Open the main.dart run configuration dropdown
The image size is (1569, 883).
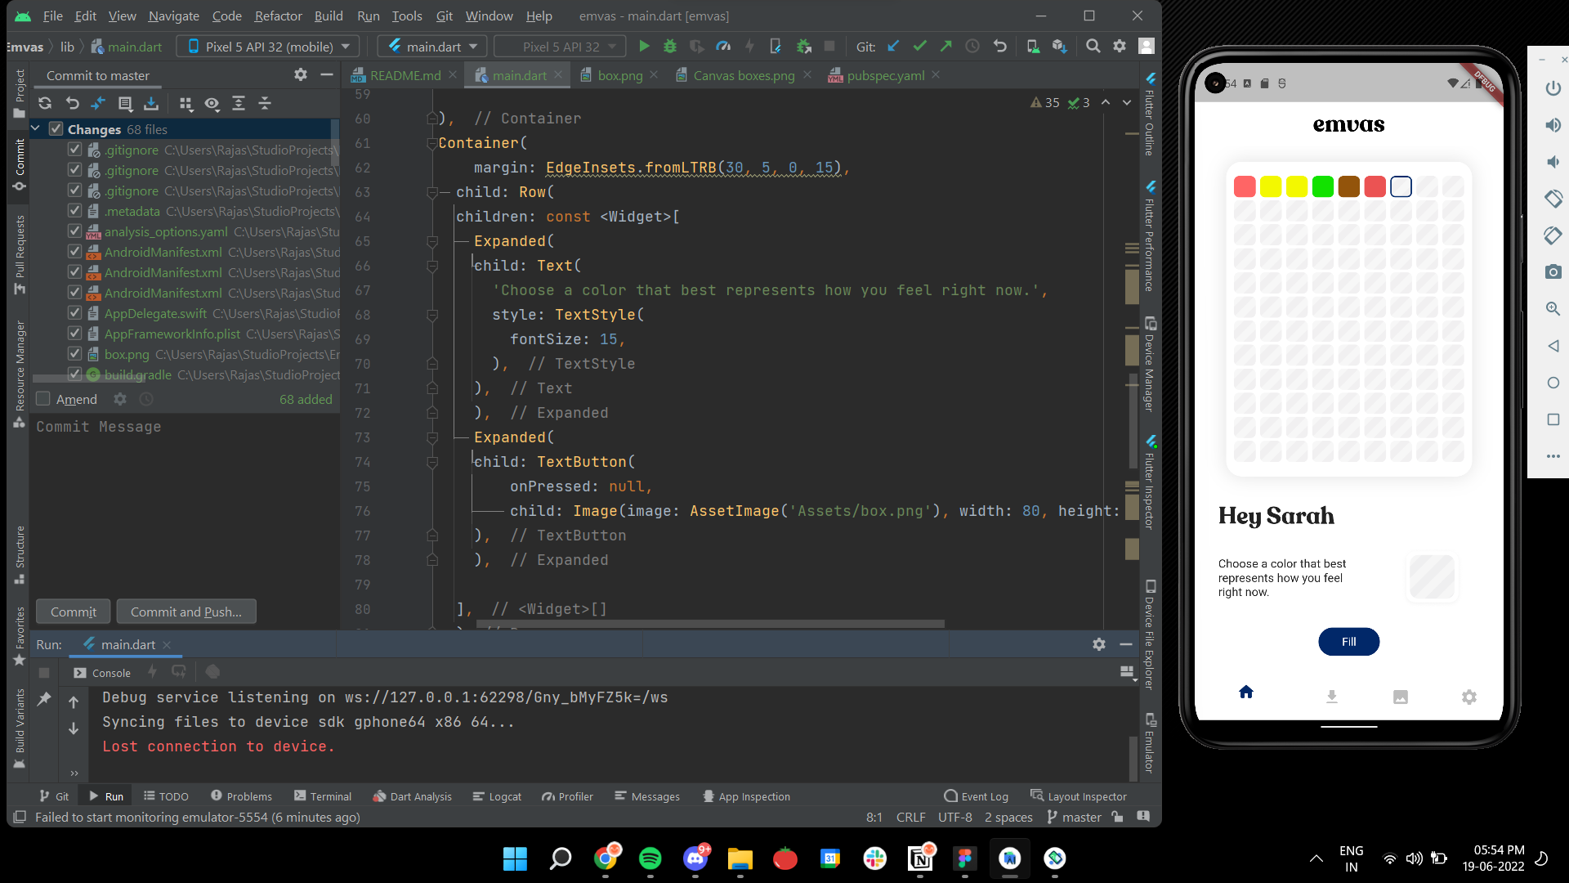pos(432,47)
